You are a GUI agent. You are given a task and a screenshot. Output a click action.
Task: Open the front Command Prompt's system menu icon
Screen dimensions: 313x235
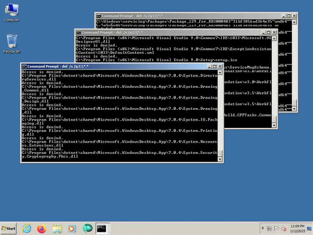point(24,66)
